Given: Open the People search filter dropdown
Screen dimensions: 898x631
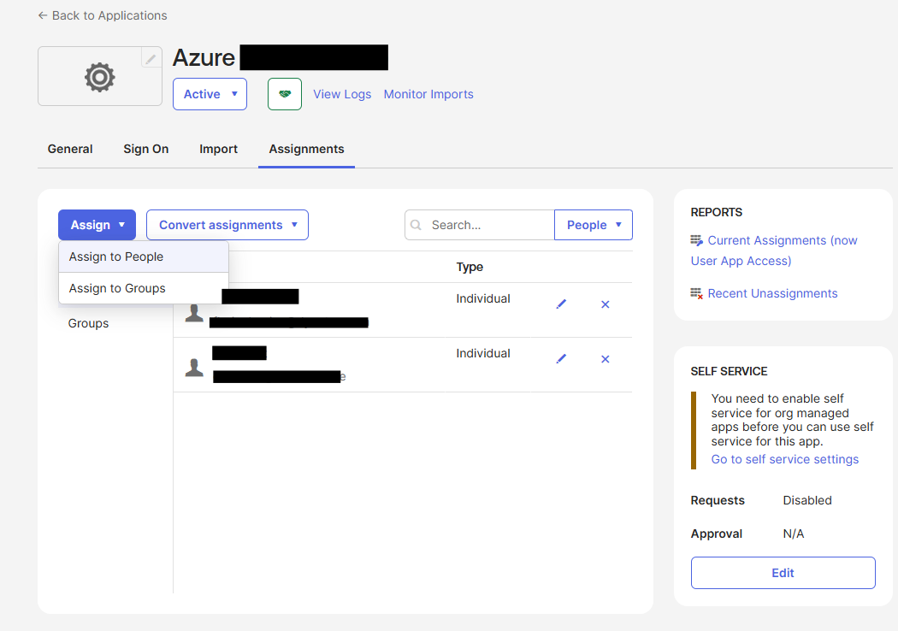Looking at the screenshot, I should pyautogui.click(x=594, y=225).
